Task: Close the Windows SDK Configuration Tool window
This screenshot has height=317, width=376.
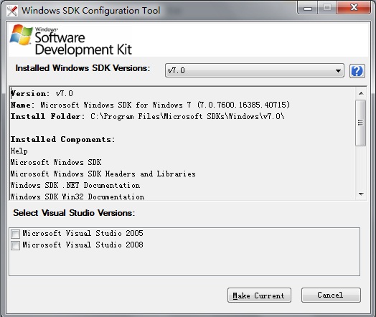Action: point(354,8)
